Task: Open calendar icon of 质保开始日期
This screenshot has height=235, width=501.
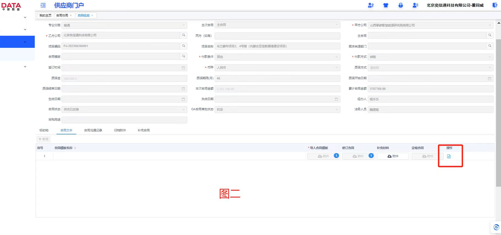Action: tap(489, 78)
